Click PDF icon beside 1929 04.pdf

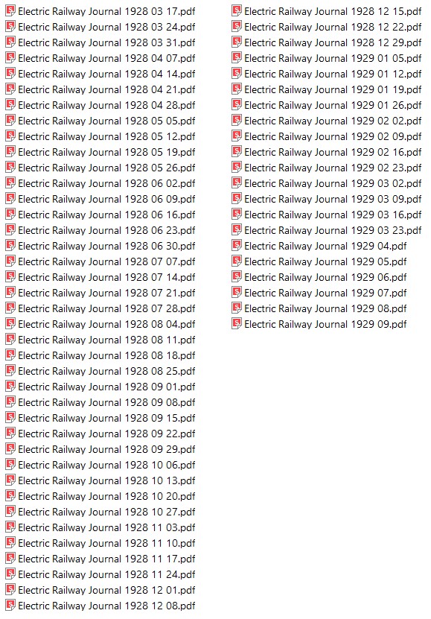(237, 246)
